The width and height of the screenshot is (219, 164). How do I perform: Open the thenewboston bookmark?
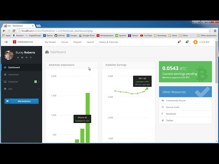point(105,36)
